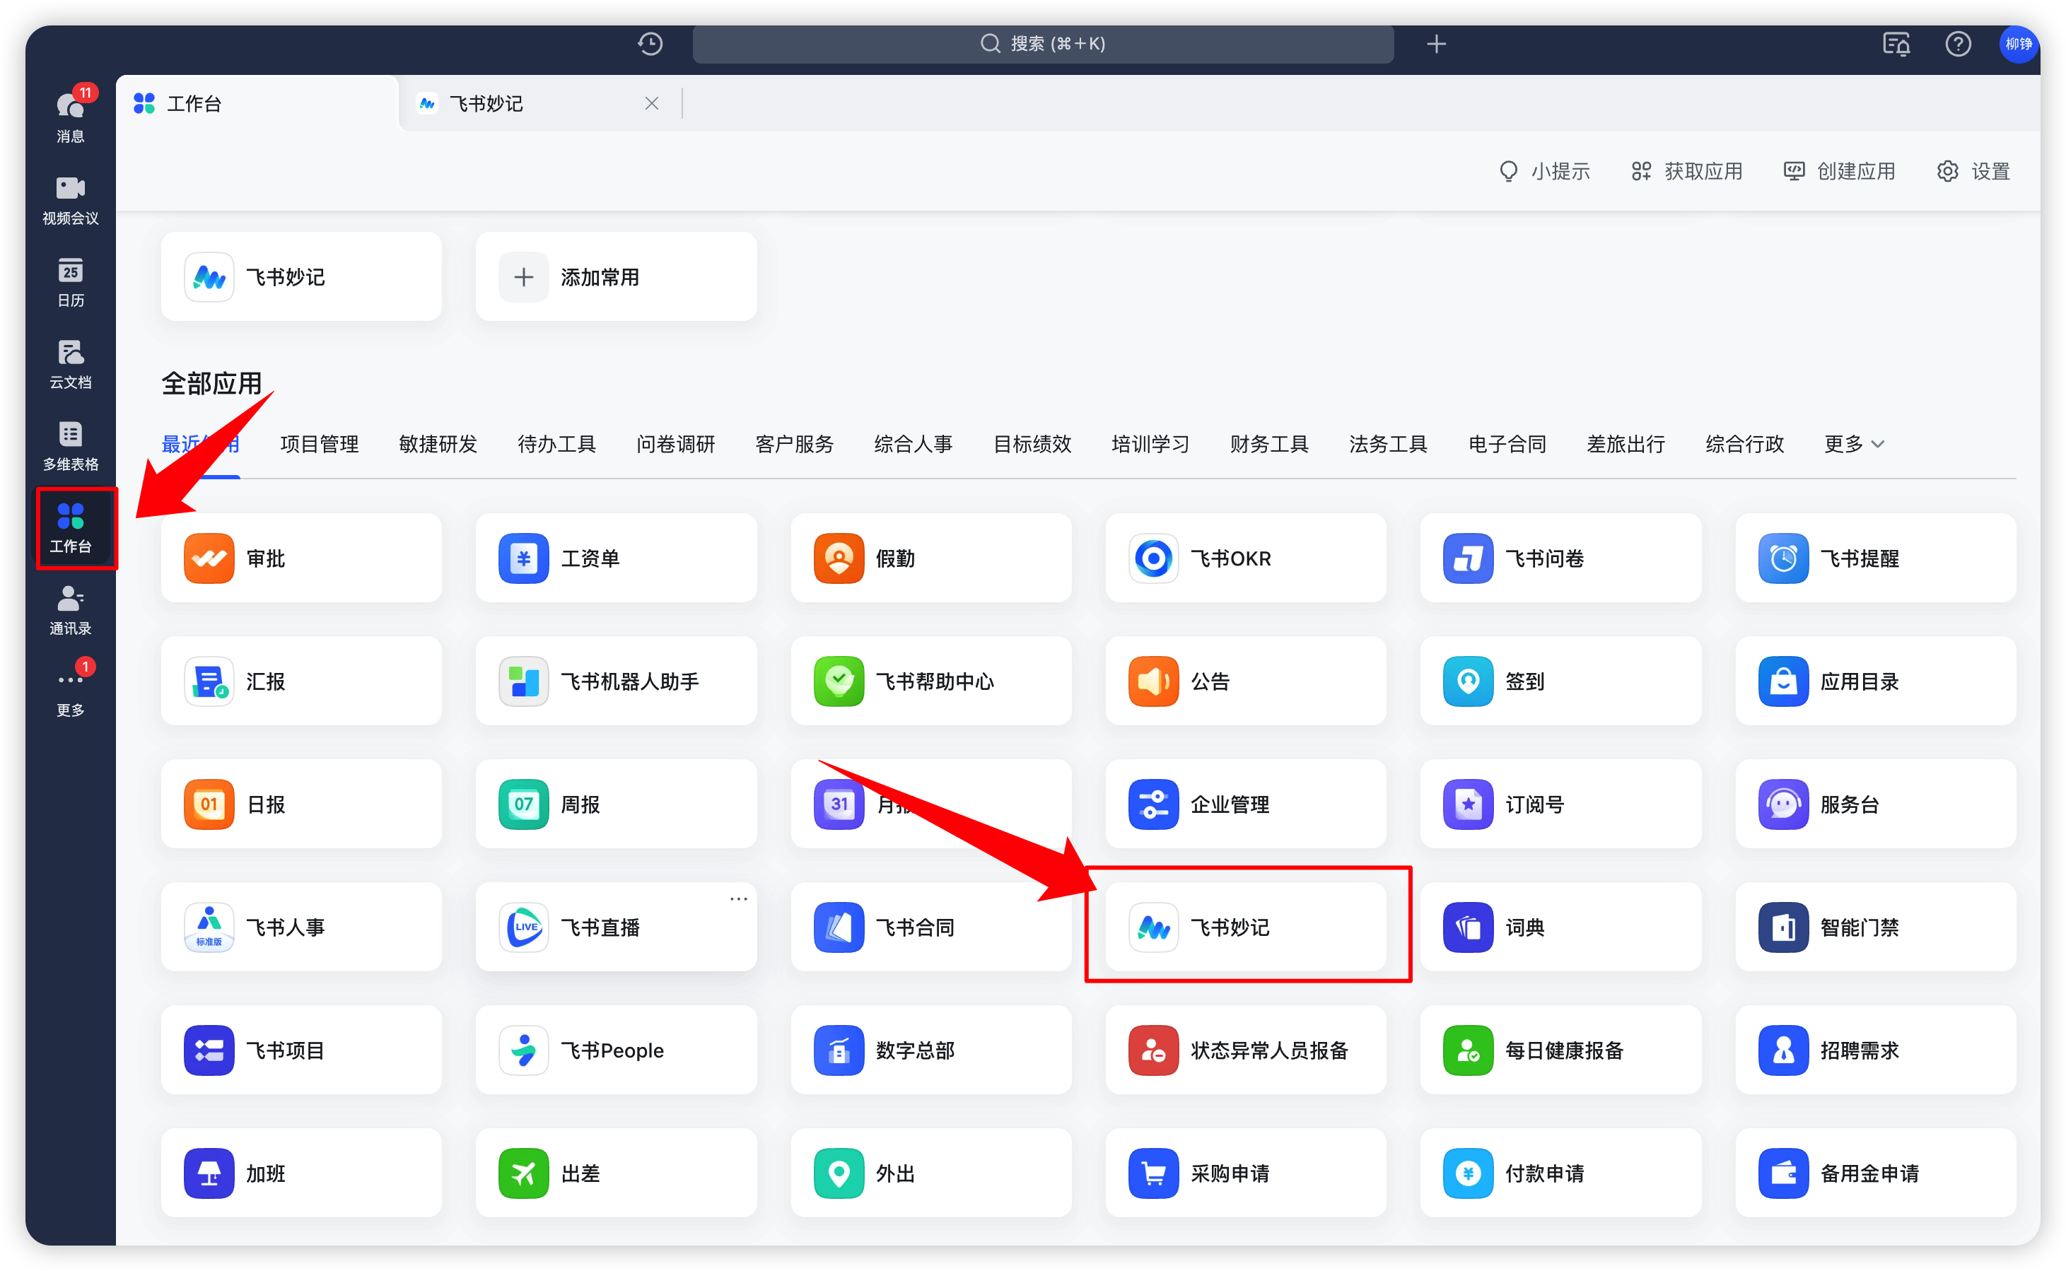Screen dimensions: 2066x1271
Task: Open the 签到 app
Action: tap(1561, 681)
